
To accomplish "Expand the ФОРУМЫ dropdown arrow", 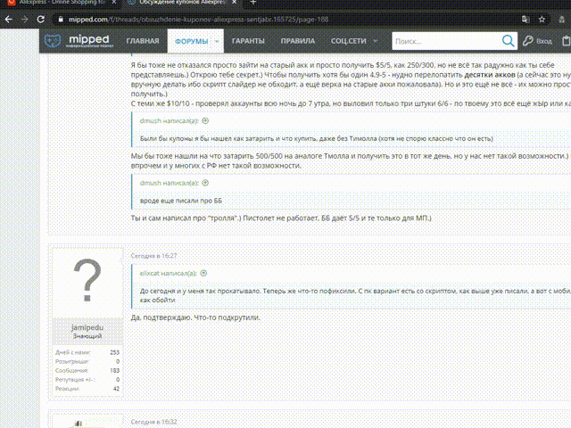I will [217, 42].
